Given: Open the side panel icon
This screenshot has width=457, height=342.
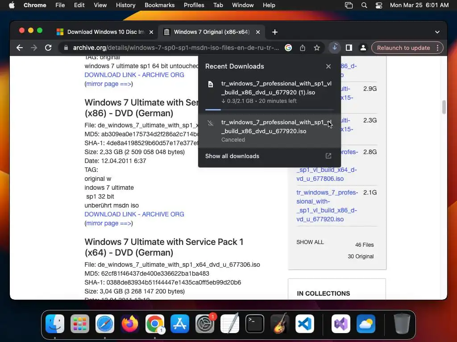Looking at the screenshot, I should click(x=349, y=48).
